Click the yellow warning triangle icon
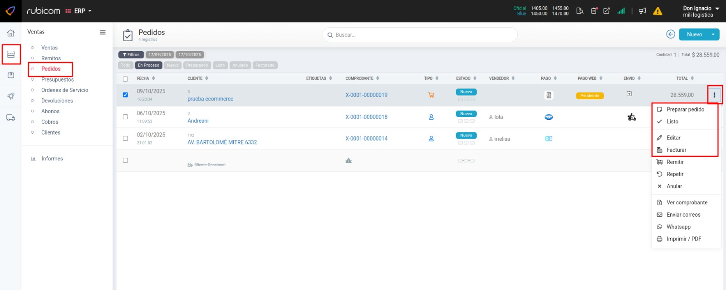 click(657, 11)
